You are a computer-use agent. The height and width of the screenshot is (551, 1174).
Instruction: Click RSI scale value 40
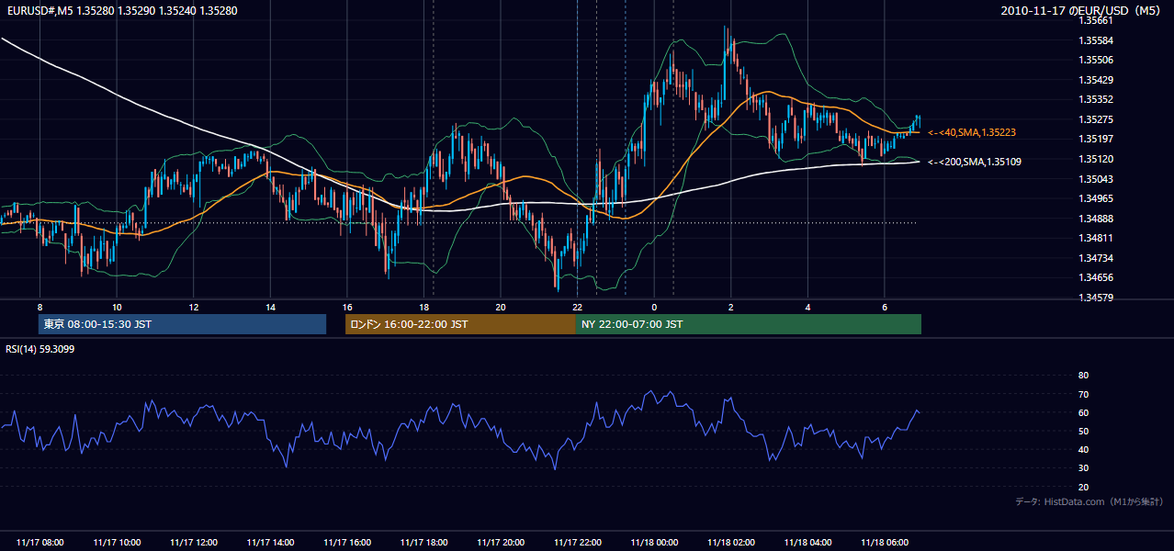click(x=1083, y=449)
